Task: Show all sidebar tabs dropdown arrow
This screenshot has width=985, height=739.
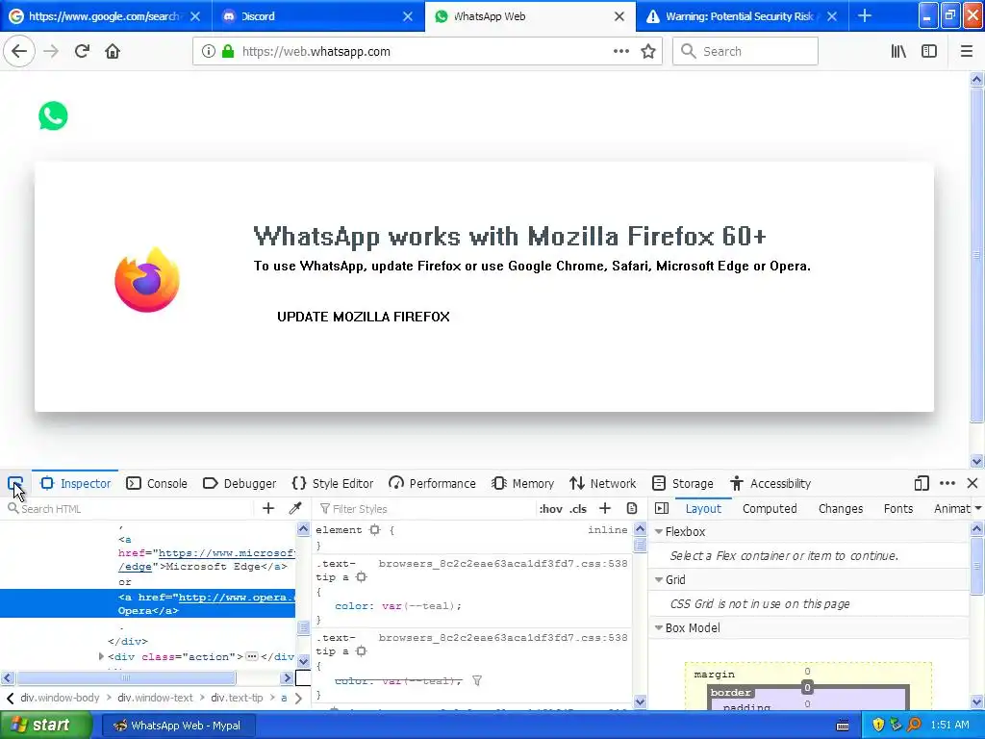Action: click(x=978, y=508)
